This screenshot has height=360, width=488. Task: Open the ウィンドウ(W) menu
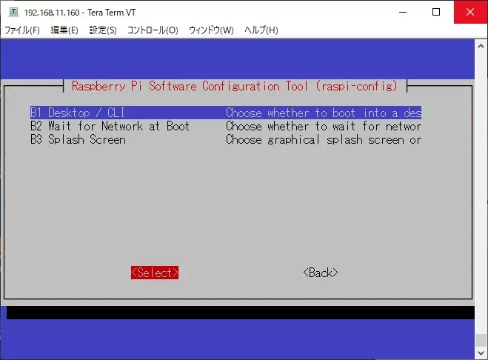(211, 30)
